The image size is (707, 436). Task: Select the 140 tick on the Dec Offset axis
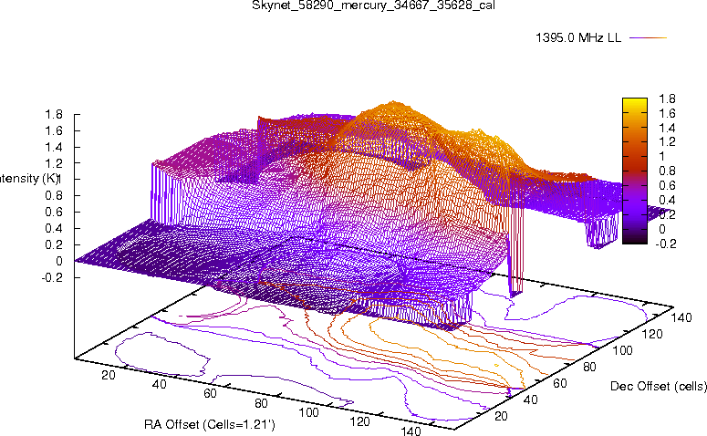pos(681,317)
